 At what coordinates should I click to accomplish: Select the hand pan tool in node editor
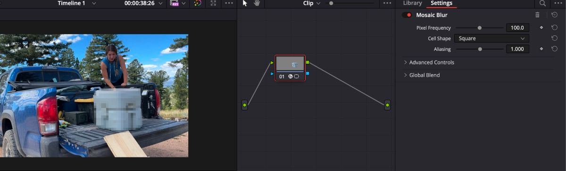[x=257, y=3]
